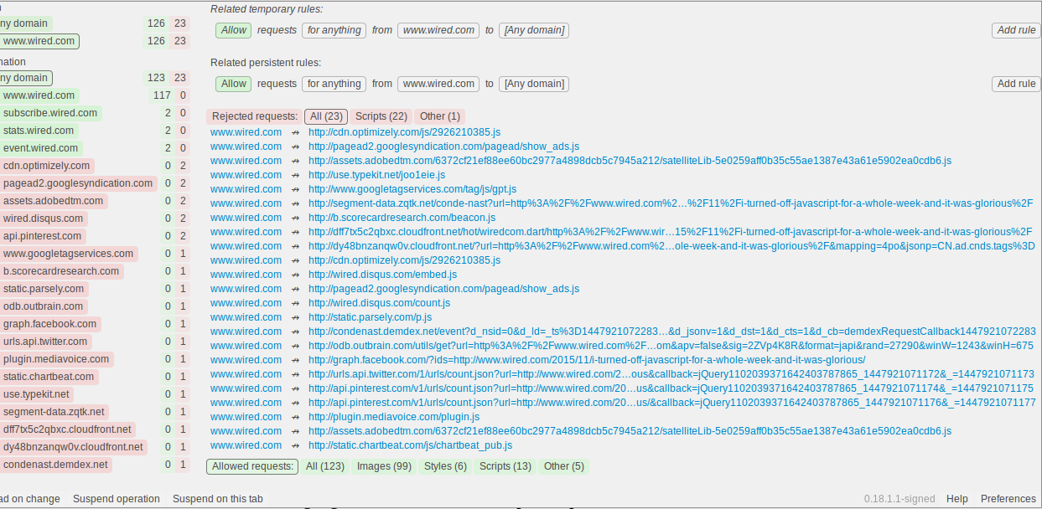Select event.wired.com destination

pyautogui.click(x=40, y=148)
